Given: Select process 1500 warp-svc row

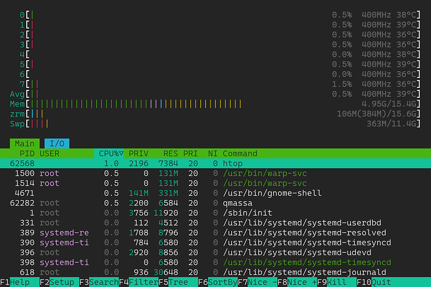Looking at the screenshot, I should (x=215, y=173).
